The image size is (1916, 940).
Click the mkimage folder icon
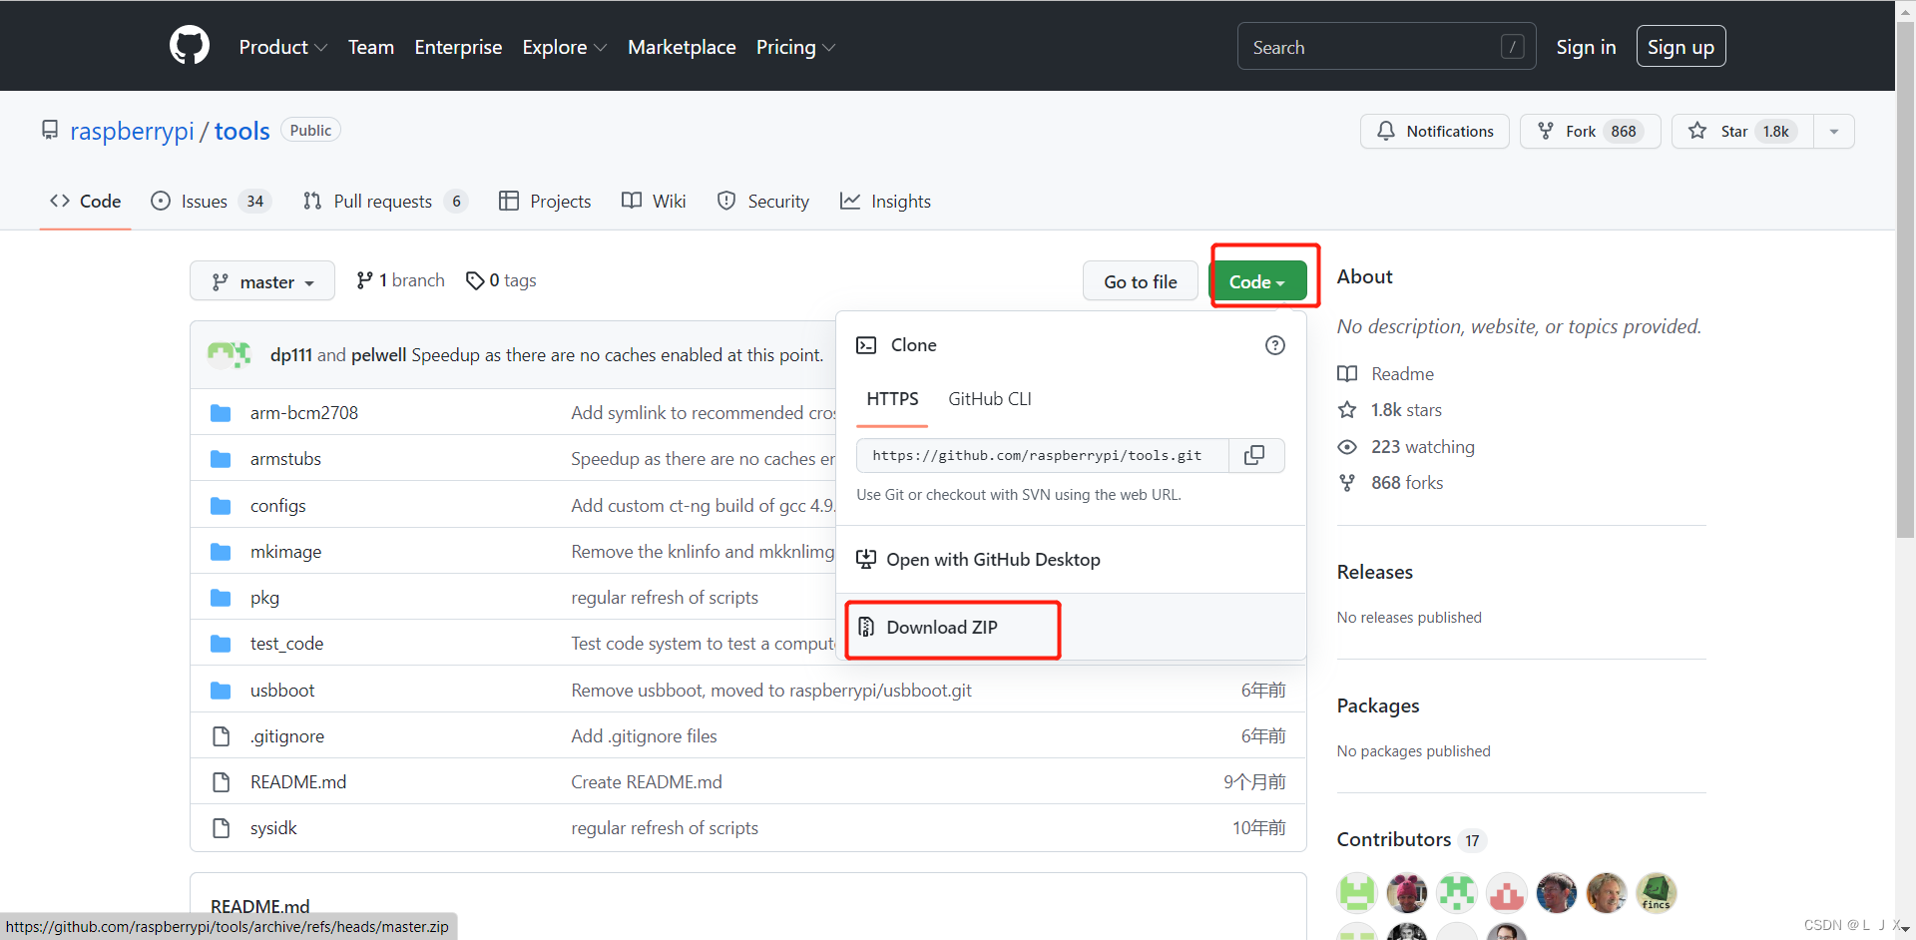[x=221, y=552]
